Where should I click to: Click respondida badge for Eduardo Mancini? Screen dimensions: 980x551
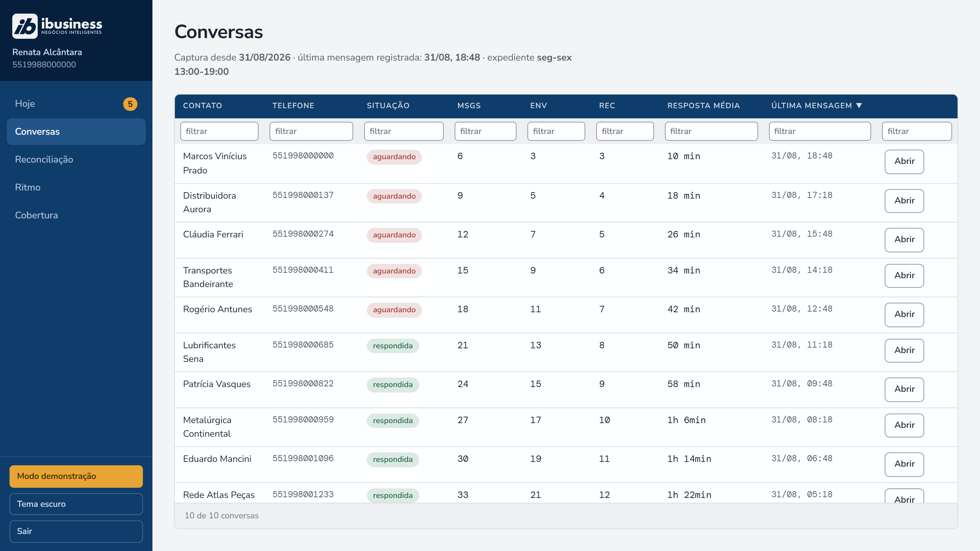coord(393,460)
